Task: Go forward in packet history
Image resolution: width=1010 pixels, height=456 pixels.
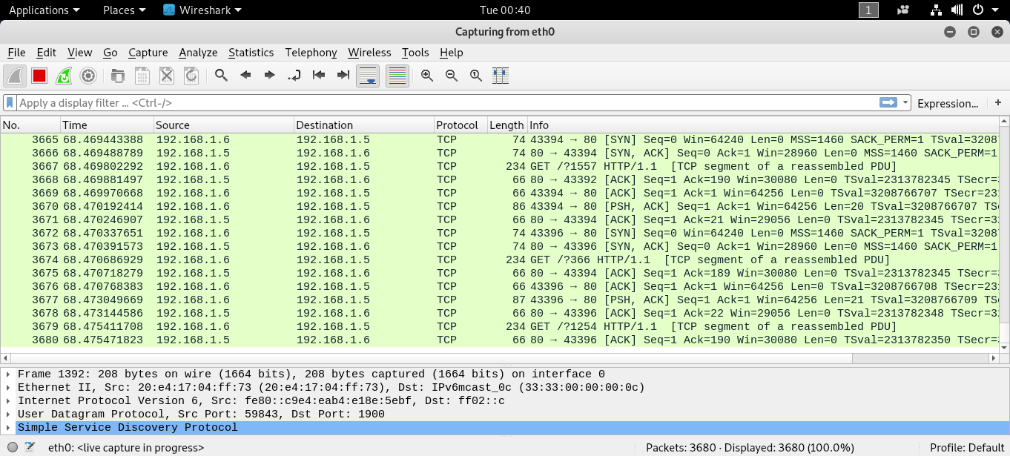Action: pyautogui.click(x=270, y=75)
